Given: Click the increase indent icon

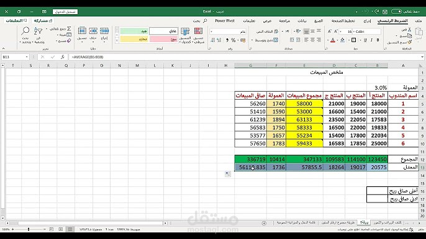Looking at the screenshot, I should (x=292, y=40).
